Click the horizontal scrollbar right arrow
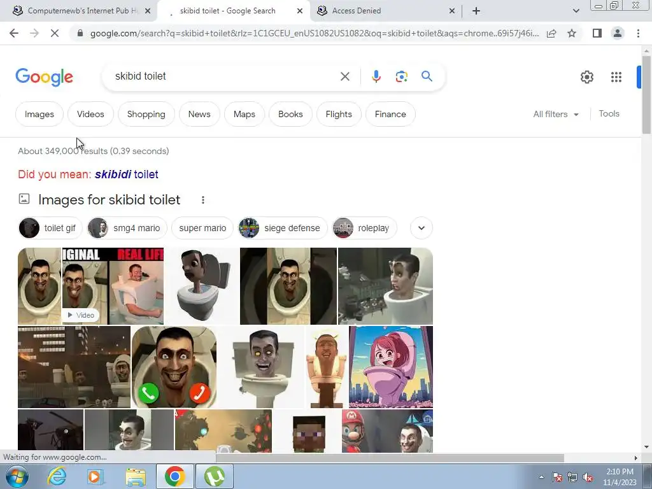 click(636, 458)
